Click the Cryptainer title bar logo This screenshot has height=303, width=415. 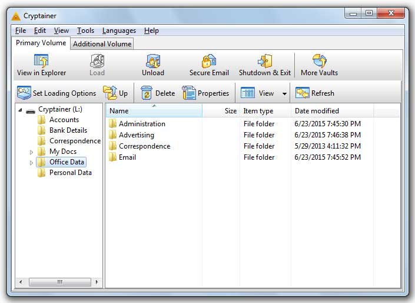pyautogui.click(x=16, y=16)
